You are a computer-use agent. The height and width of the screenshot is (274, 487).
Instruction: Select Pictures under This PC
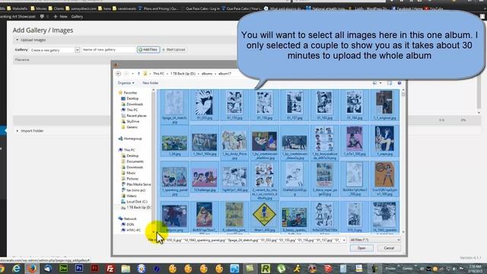point(132,179)
